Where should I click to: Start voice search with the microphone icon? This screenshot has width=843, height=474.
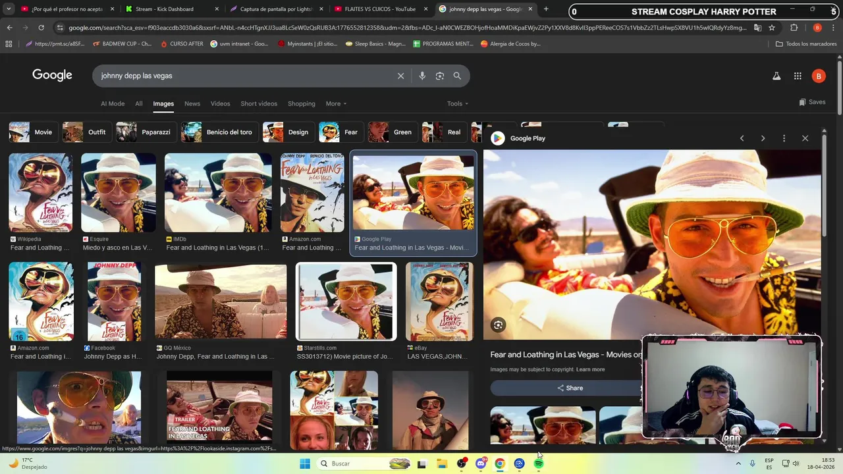(422, 76)
